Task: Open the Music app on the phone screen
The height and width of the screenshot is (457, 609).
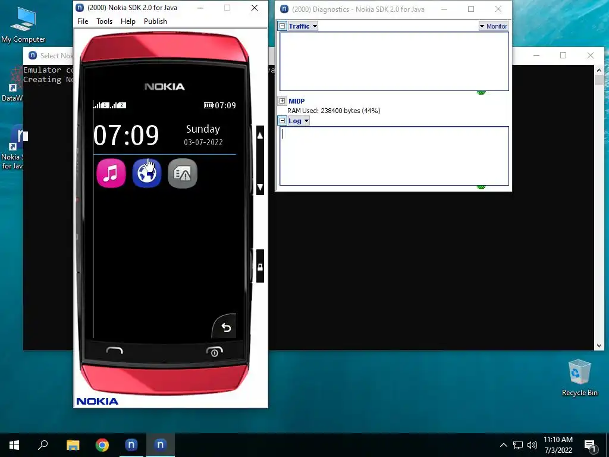Action: coord(111,173)
